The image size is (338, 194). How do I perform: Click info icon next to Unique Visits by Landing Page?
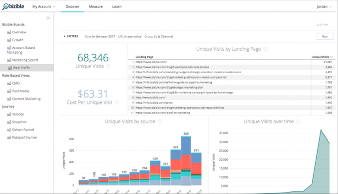click(266, 49)
